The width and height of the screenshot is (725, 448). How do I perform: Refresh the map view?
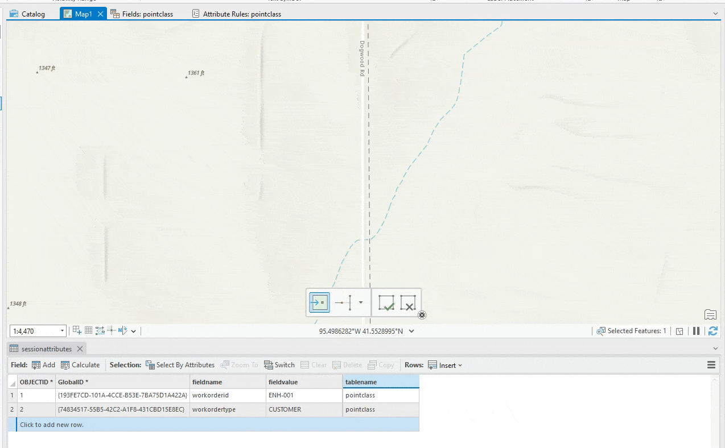pos(713,331)
